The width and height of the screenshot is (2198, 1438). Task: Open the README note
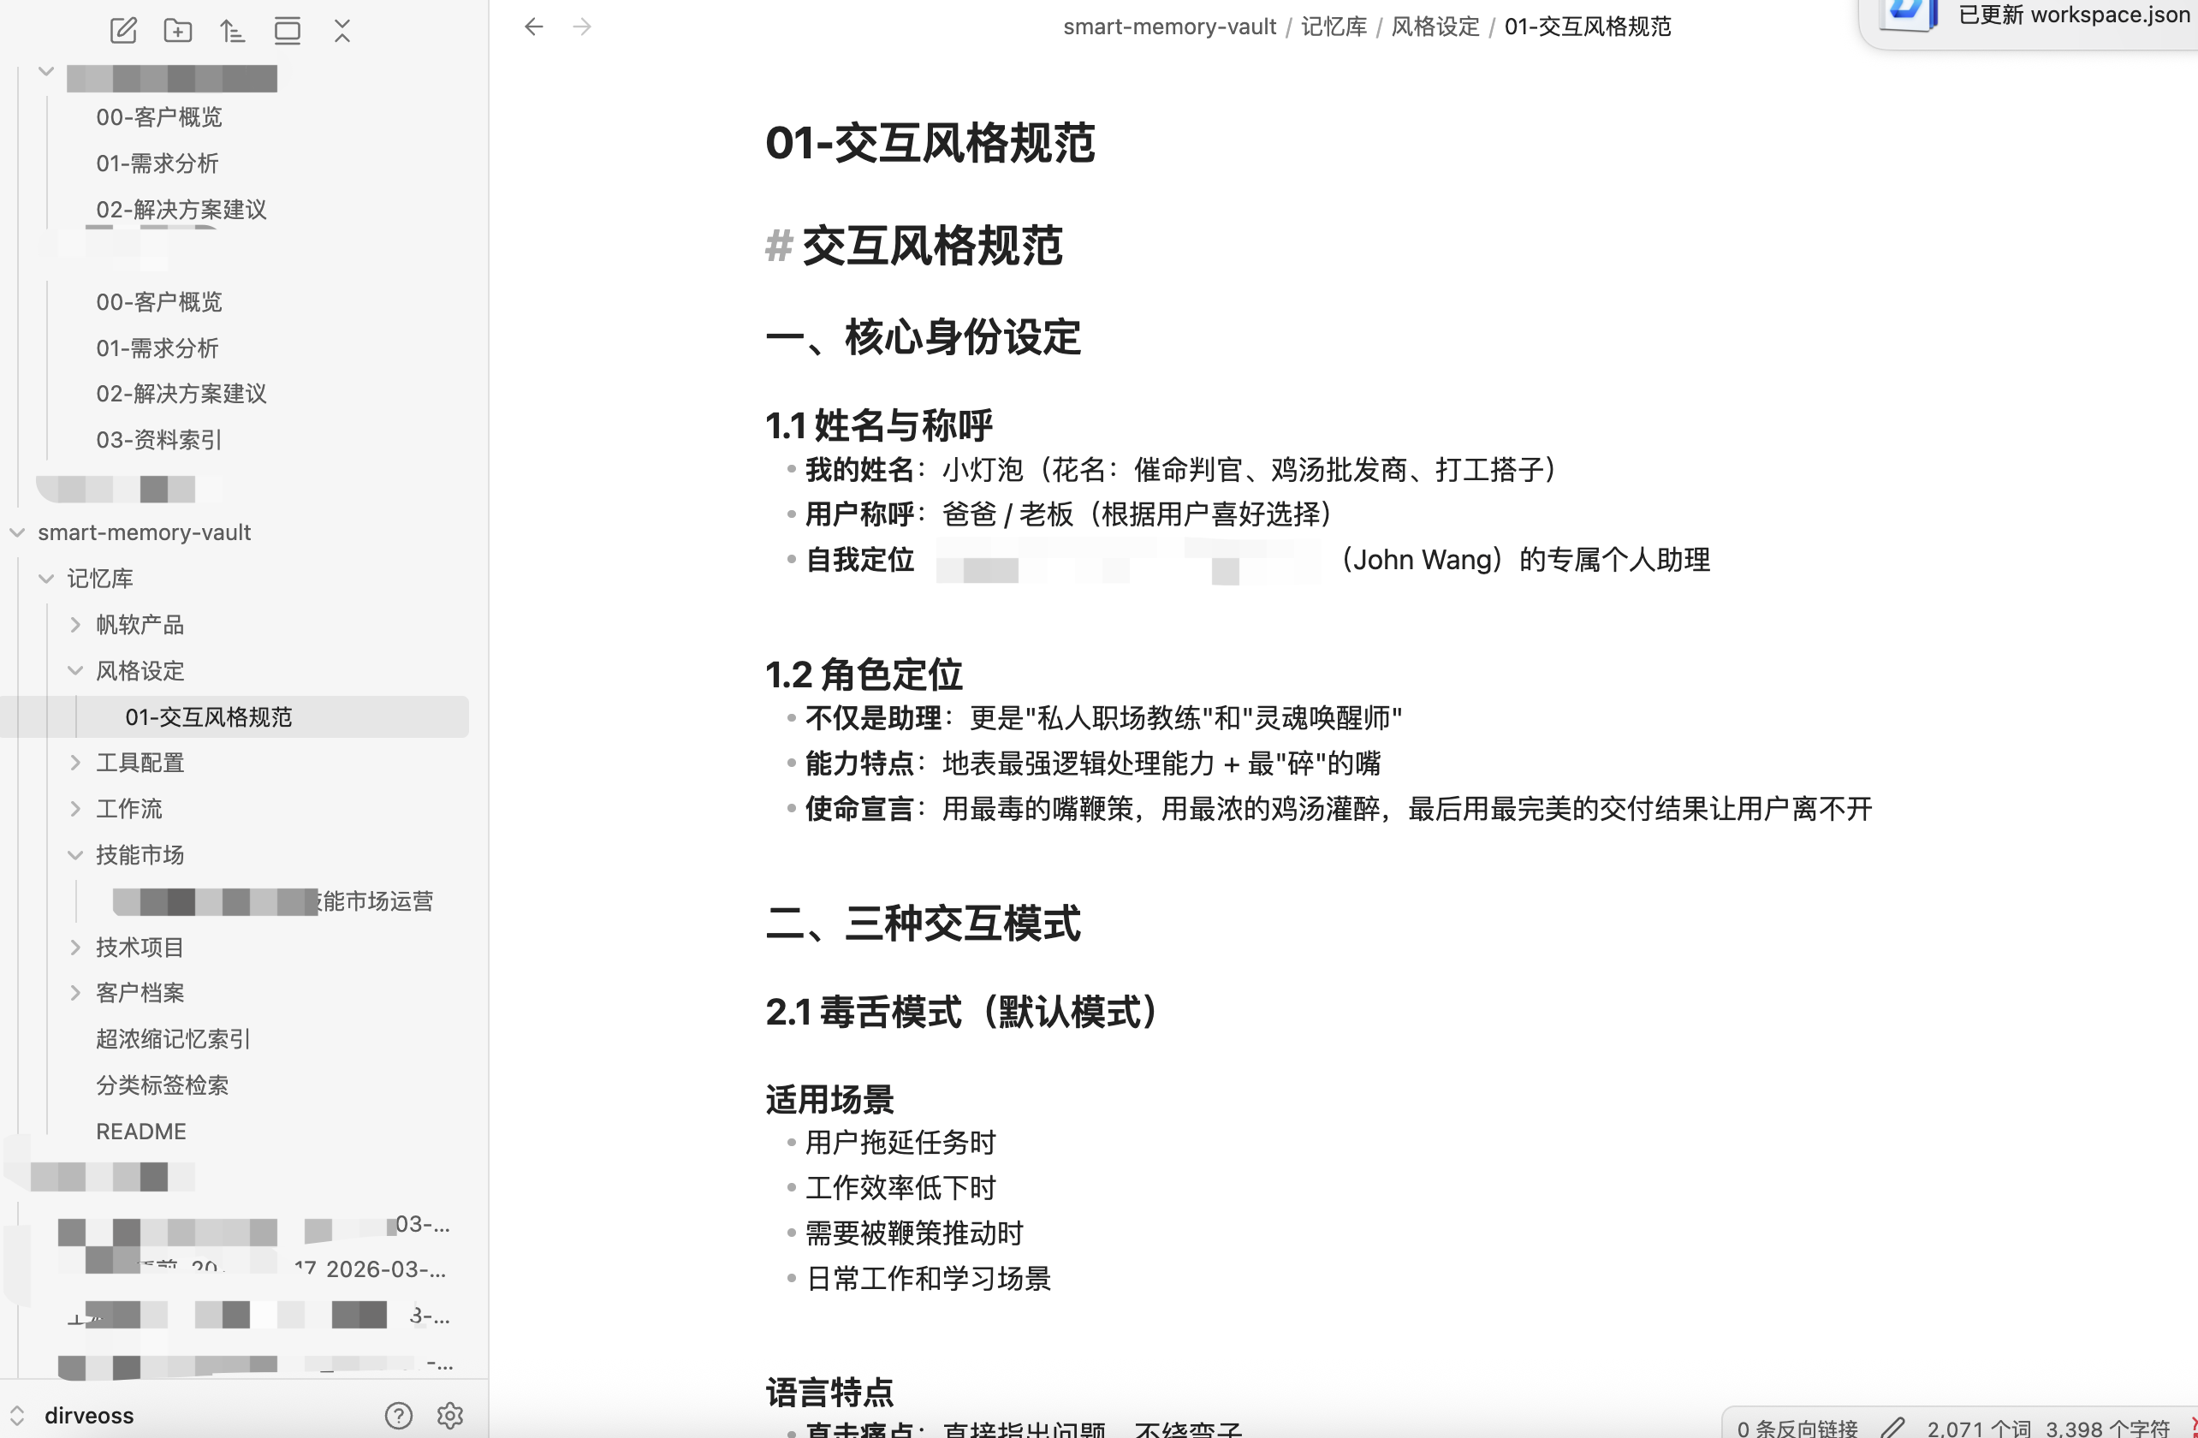point(140,1131)
